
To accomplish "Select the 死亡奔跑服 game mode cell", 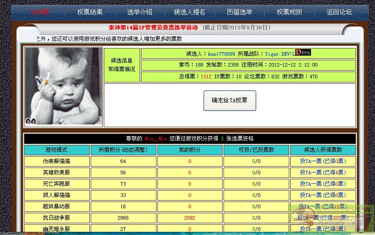I will pos(57,184).
